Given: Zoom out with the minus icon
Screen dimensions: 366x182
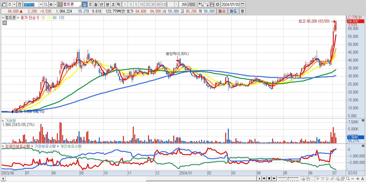Looking at the screenshot, I should click(x=353, y=179).
